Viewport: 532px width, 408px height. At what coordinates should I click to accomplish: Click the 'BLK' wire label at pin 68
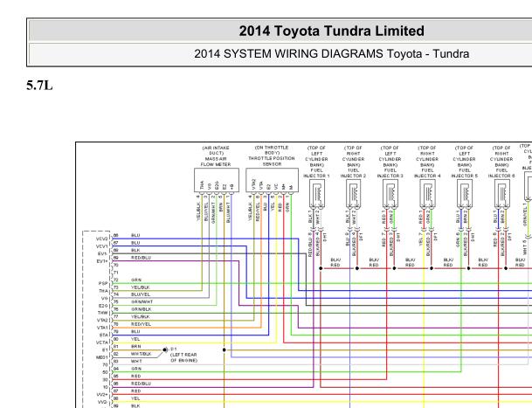coord(135,250)
